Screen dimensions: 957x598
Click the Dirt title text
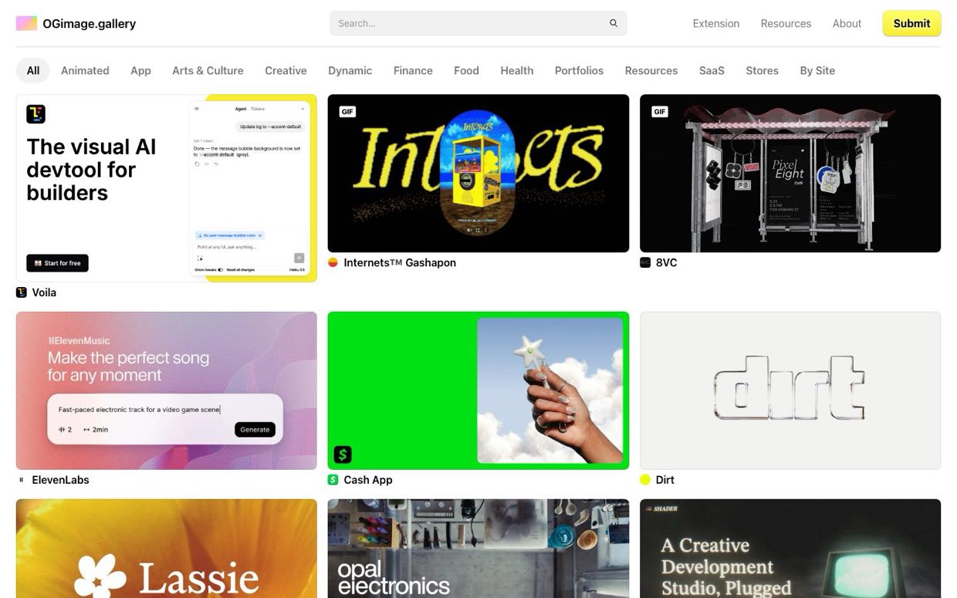coord(664,480)
